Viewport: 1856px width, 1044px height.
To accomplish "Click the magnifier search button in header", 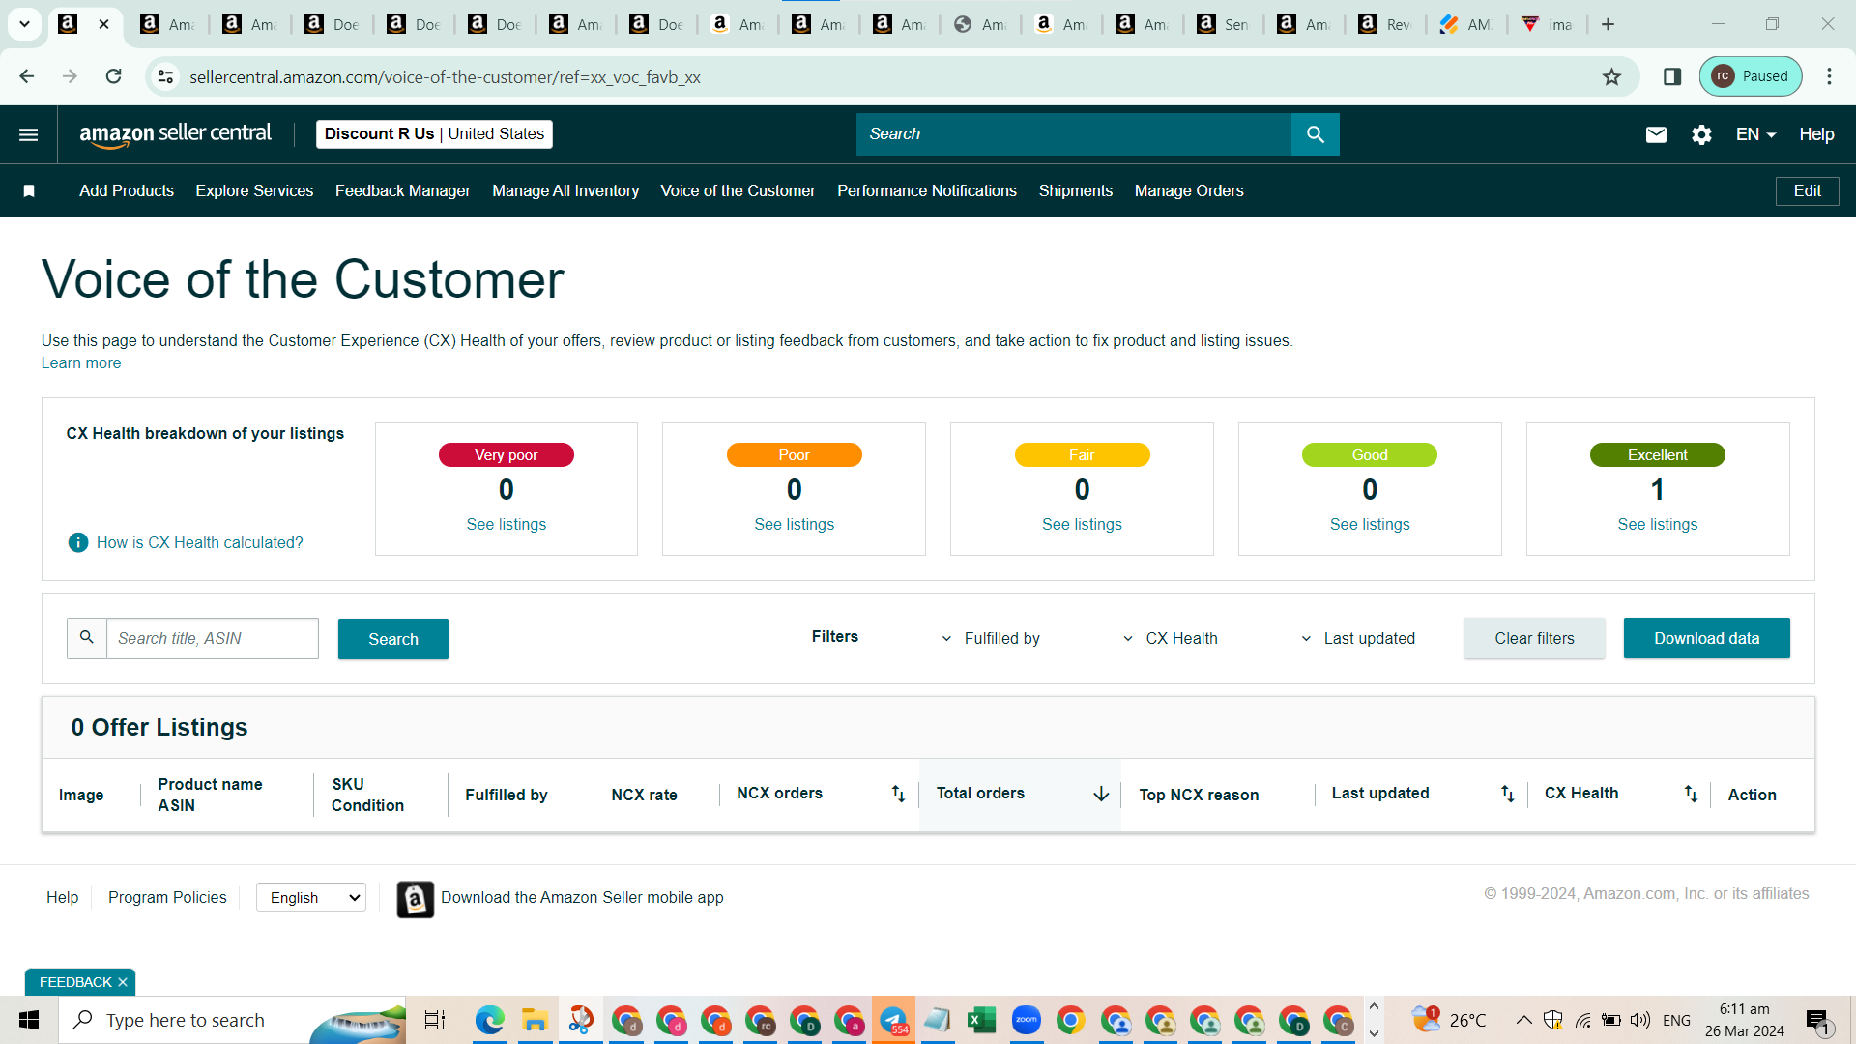I will [x=1315, y=134].
